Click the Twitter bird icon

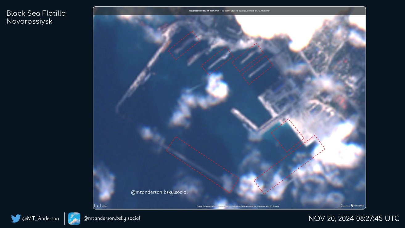[16, 218]
